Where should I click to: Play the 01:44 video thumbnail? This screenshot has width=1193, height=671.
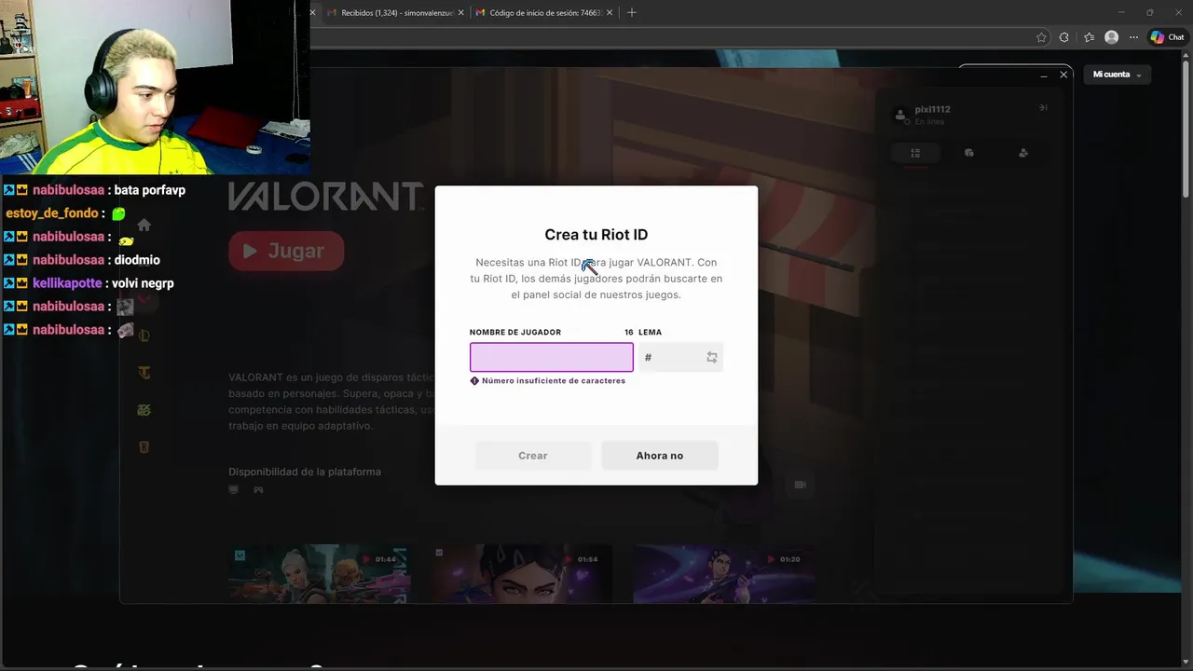(x=320, y=573)
